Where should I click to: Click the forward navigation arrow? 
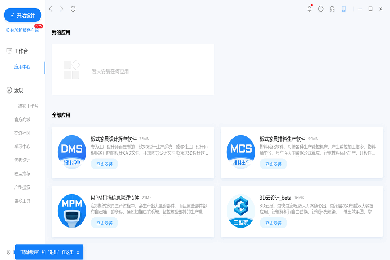point(61,9)
